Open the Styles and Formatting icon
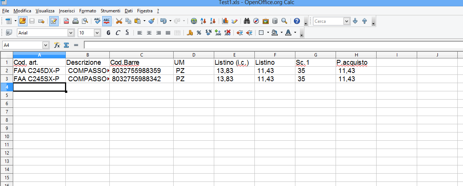 pos(9,33)
